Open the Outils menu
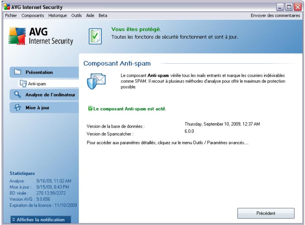The width and height of the screenshot is (305, 225). [x=77, y=16]
